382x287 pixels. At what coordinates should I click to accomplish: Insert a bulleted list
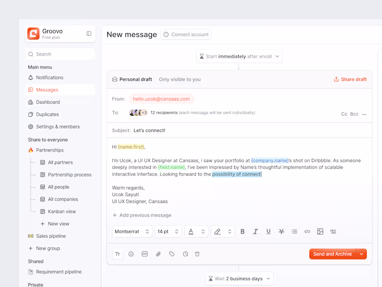click(294, 232)
